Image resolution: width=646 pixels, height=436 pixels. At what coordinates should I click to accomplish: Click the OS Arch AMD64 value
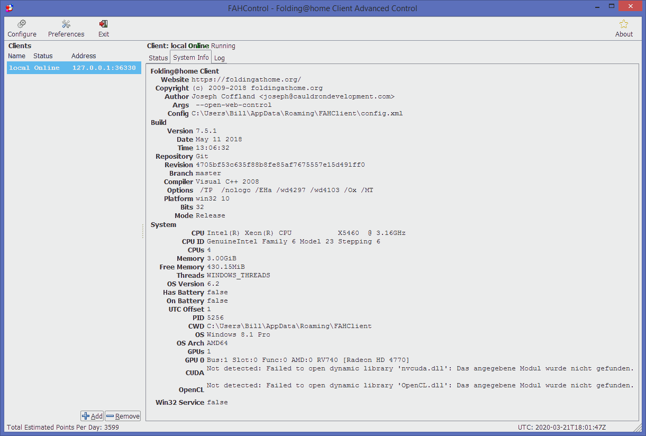(x=217, y=343)
